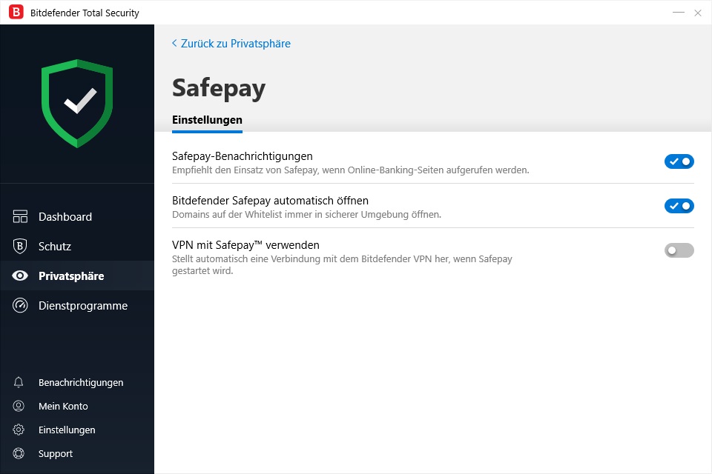Image resolution: width=712 pixels, height=474 pixels.
Task: Click the Privatsphäre eye icon
Action: tap(21, 276)
